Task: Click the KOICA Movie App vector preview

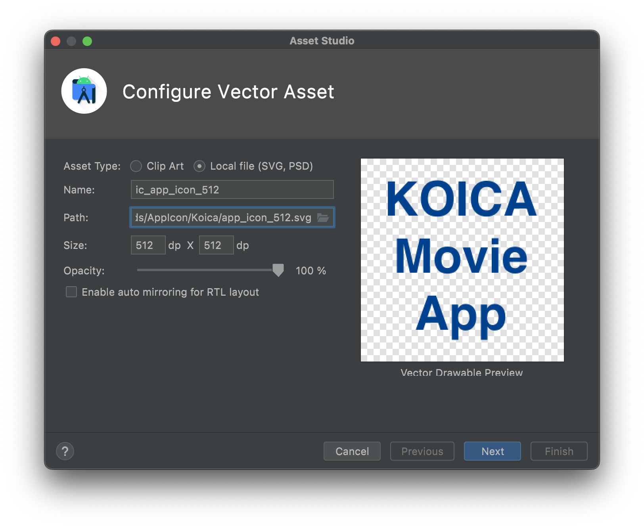Action: point(462,260)
